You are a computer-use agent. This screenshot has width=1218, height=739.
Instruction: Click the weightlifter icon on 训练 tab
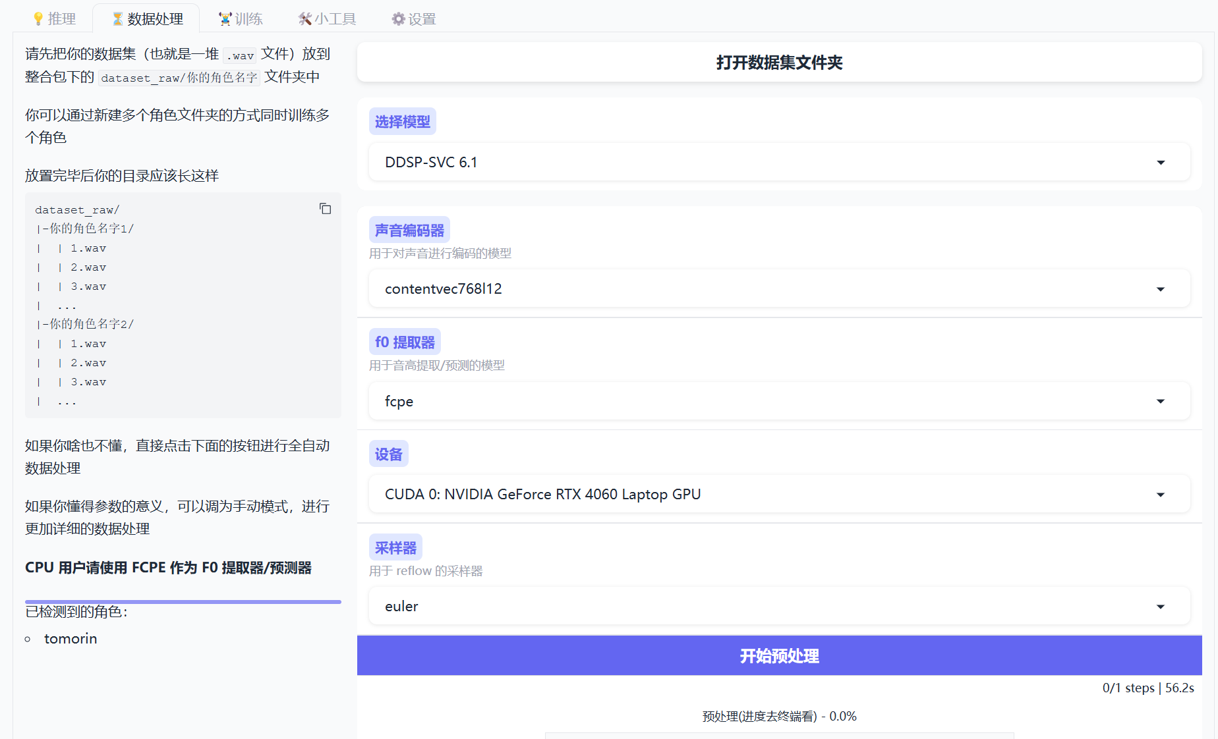point(225,19)
